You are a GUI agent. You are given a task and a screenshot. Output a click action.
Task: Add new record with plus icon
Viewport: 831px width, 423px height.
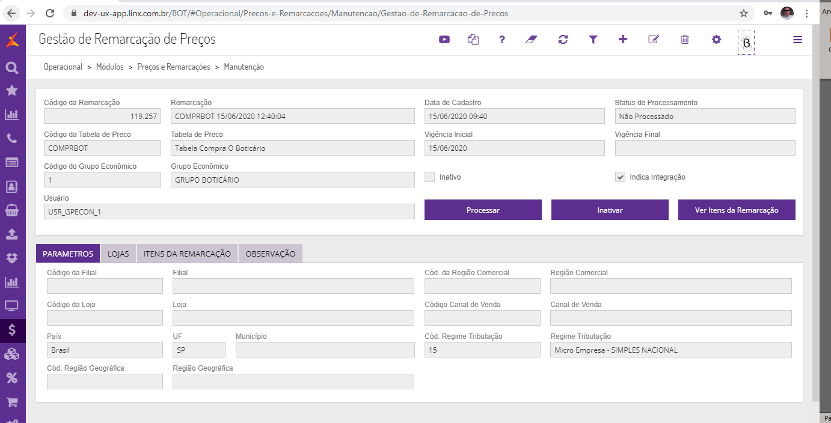click(623, 40)
